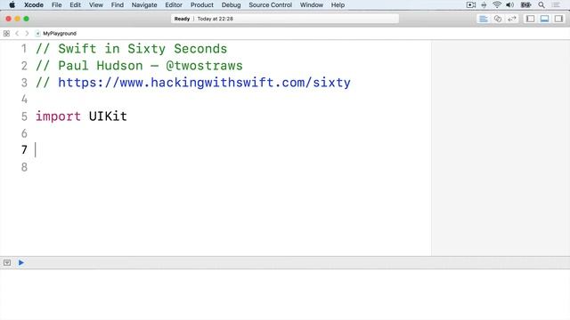The image size is (570, 320).
Task: Click the yellow minimize window button
Action: tap(17, 19)
